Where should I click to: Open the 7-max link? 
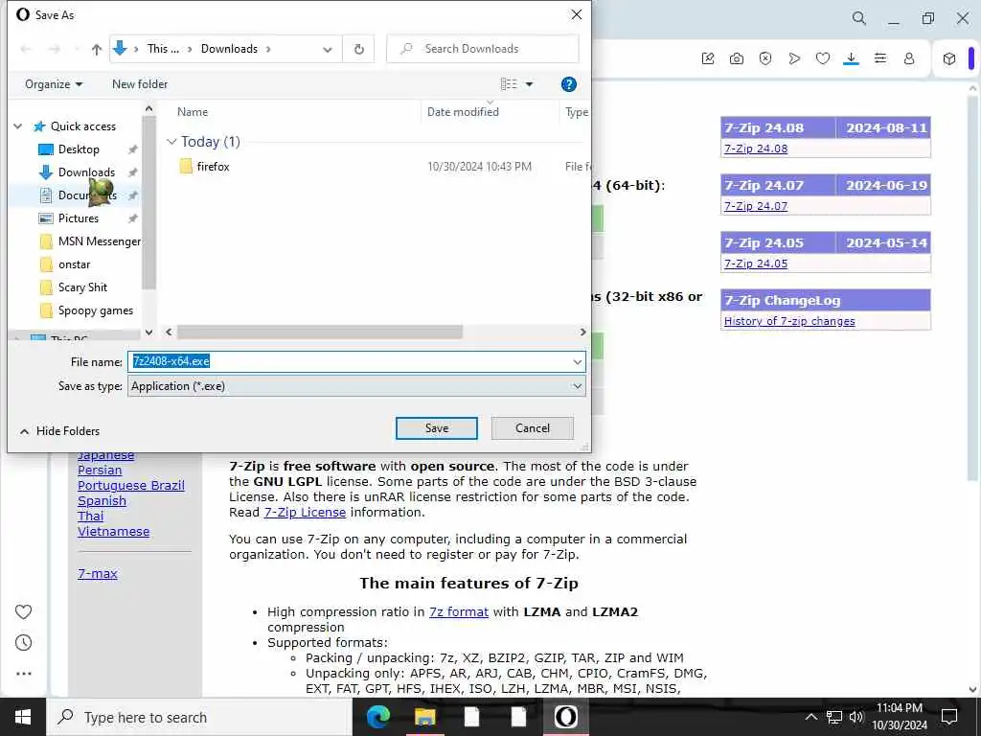[98, 574]
